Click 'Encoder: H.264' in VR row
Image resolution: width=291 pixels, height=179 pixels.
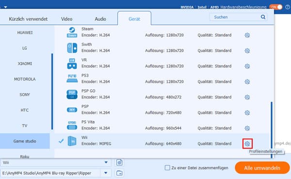pos(96,66)
